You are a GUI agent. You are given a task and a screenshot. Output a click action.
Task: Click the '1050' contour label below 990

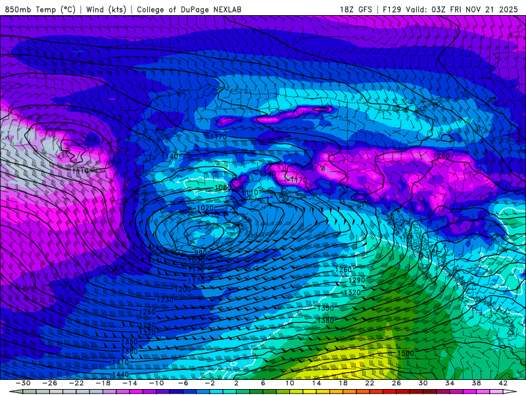click(196, 261)
